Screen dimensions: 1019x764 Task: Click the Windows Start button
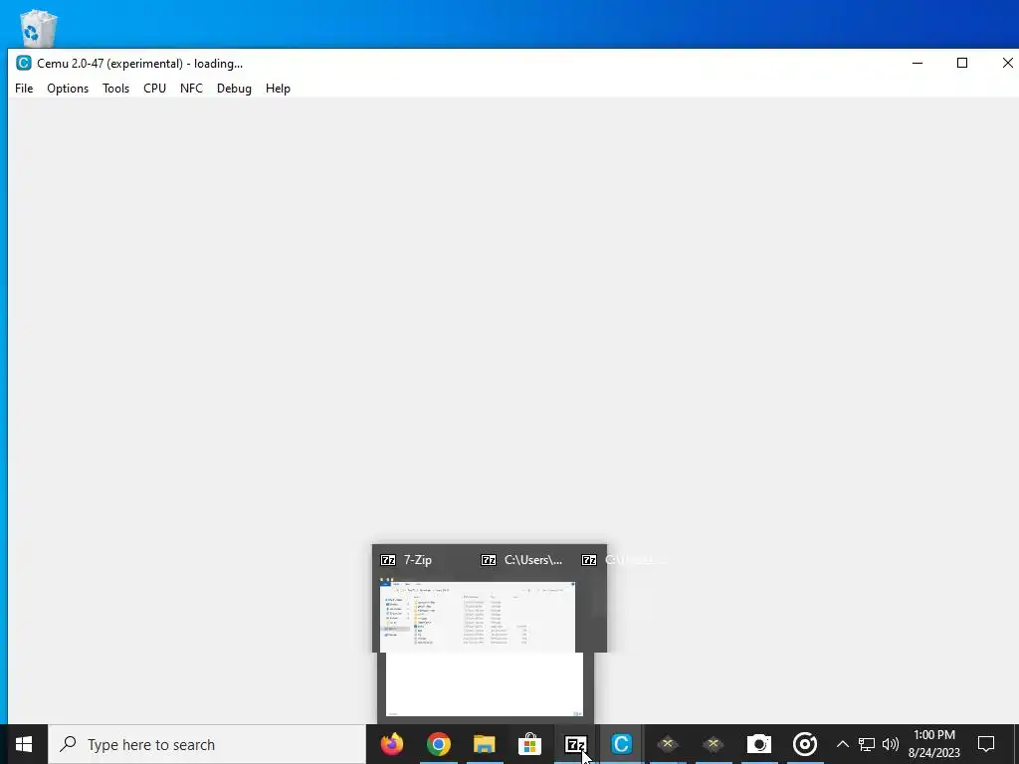pyautogui.click(x=24, y=744)
